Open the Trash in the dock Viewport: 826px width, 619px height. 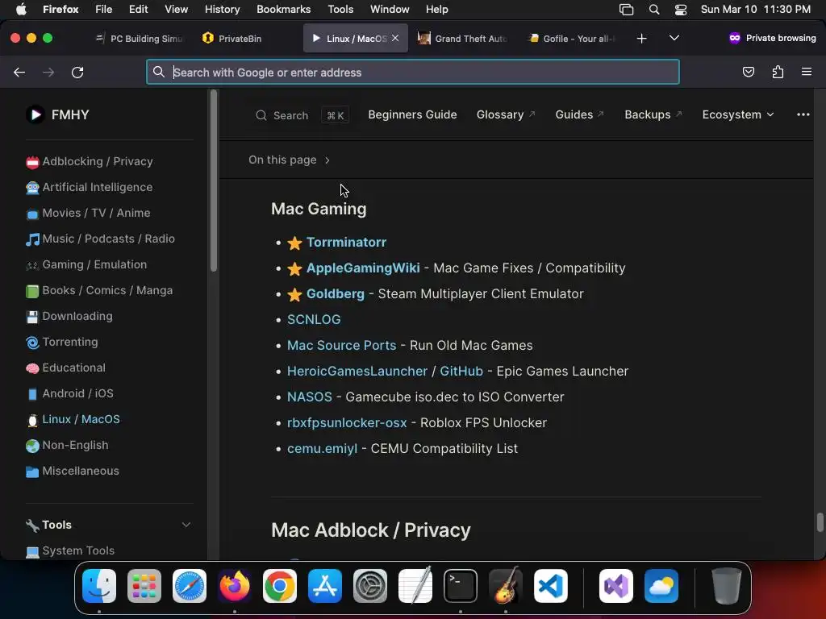point(727,586)
